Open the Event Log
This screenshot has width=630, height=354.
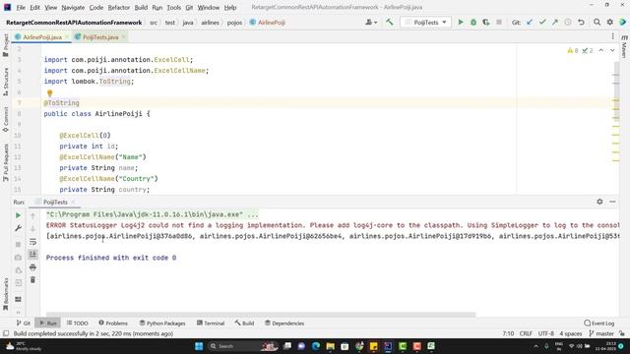point(599,324)
